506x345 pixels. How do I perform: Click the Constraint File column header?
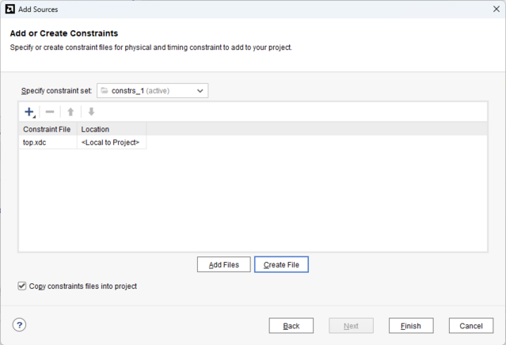pyautogui.click(x=48, y=129)
